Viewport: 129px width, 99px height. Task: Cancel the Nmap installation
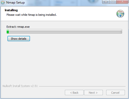[115, 93]
